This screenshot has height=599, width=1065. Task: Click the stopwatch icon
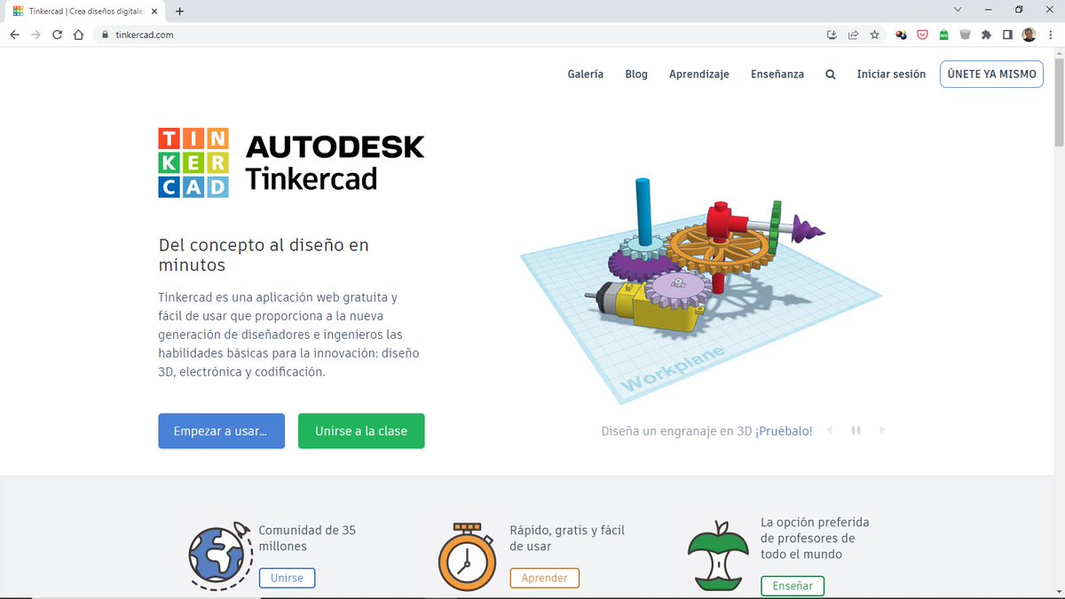[467, 557]
